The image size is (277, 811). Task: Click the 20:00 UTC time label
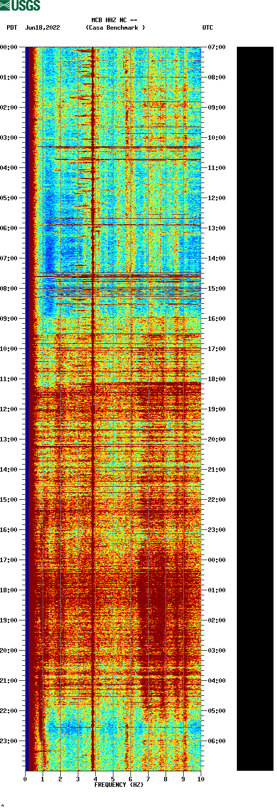[217, 439]
